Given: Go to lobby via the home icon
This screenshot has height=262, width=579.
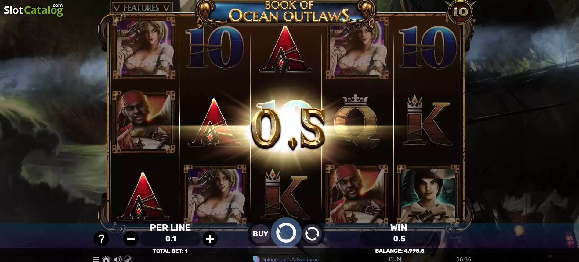Looking at the screenshot, I should point(106,259).
